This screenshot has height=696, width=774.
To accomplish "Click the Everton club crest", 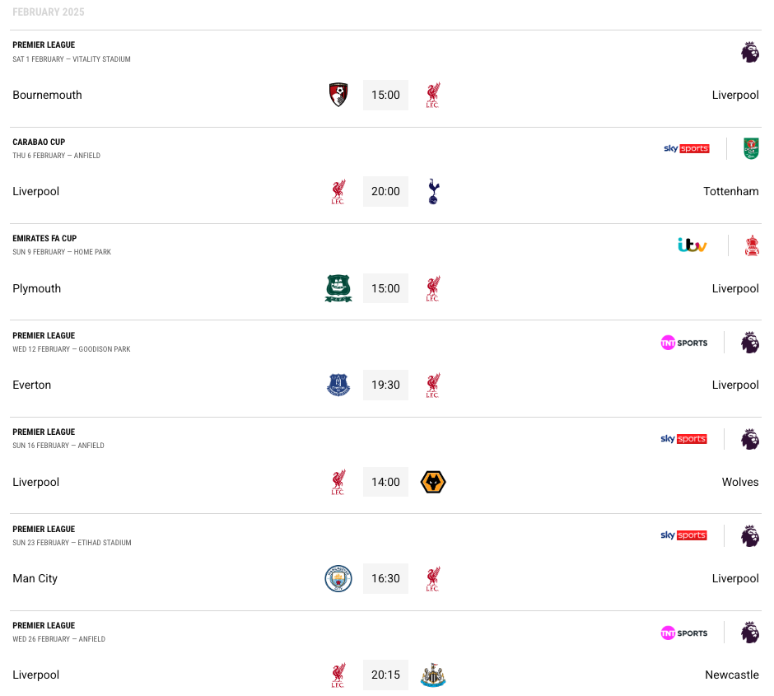I will pyautogui.click(x=338, y=385).
